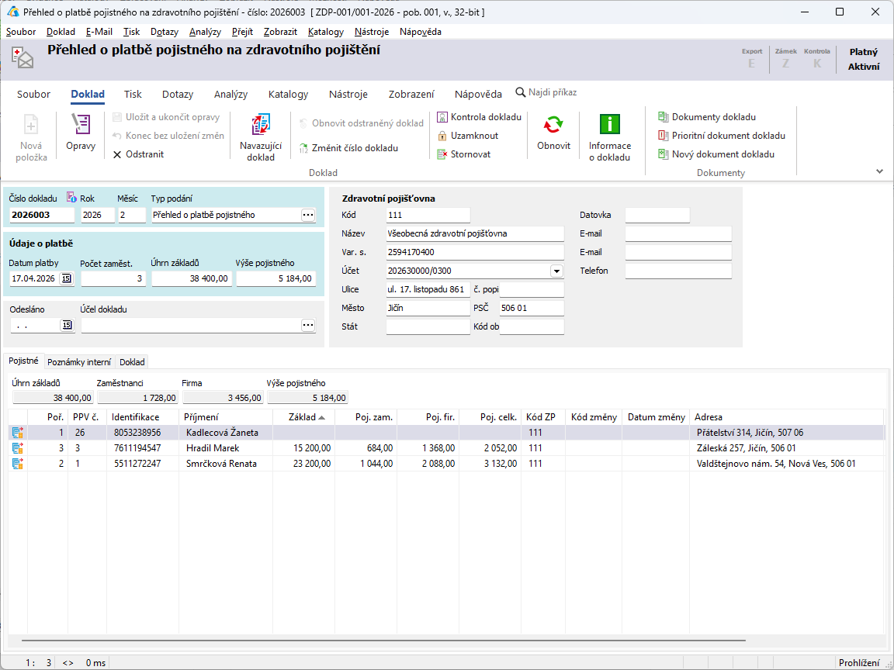Click the Identifikace column header
The image size is (894, 670).
143,417
